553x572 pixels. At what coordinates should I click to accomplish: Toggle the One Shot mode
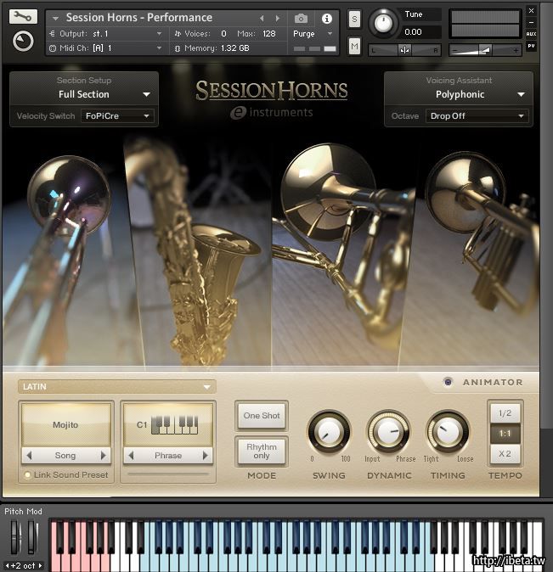pyautogui.click(x=262, y=416)
